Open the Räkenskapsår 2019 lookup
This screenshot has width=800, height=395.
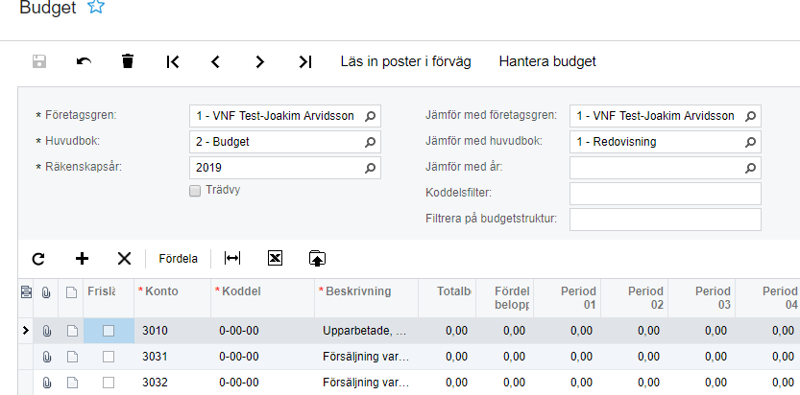(371, 168)
